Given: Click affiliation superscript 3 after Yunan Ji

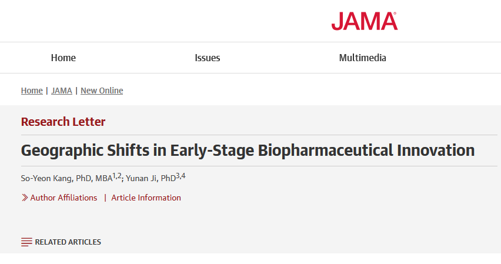Looking at the screenshot, I should point(178,176).
